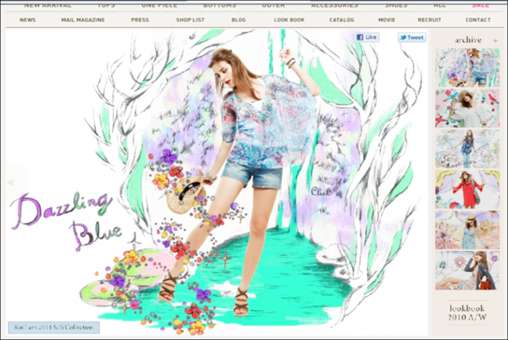Open the RECRUIT page

(430, 20)
